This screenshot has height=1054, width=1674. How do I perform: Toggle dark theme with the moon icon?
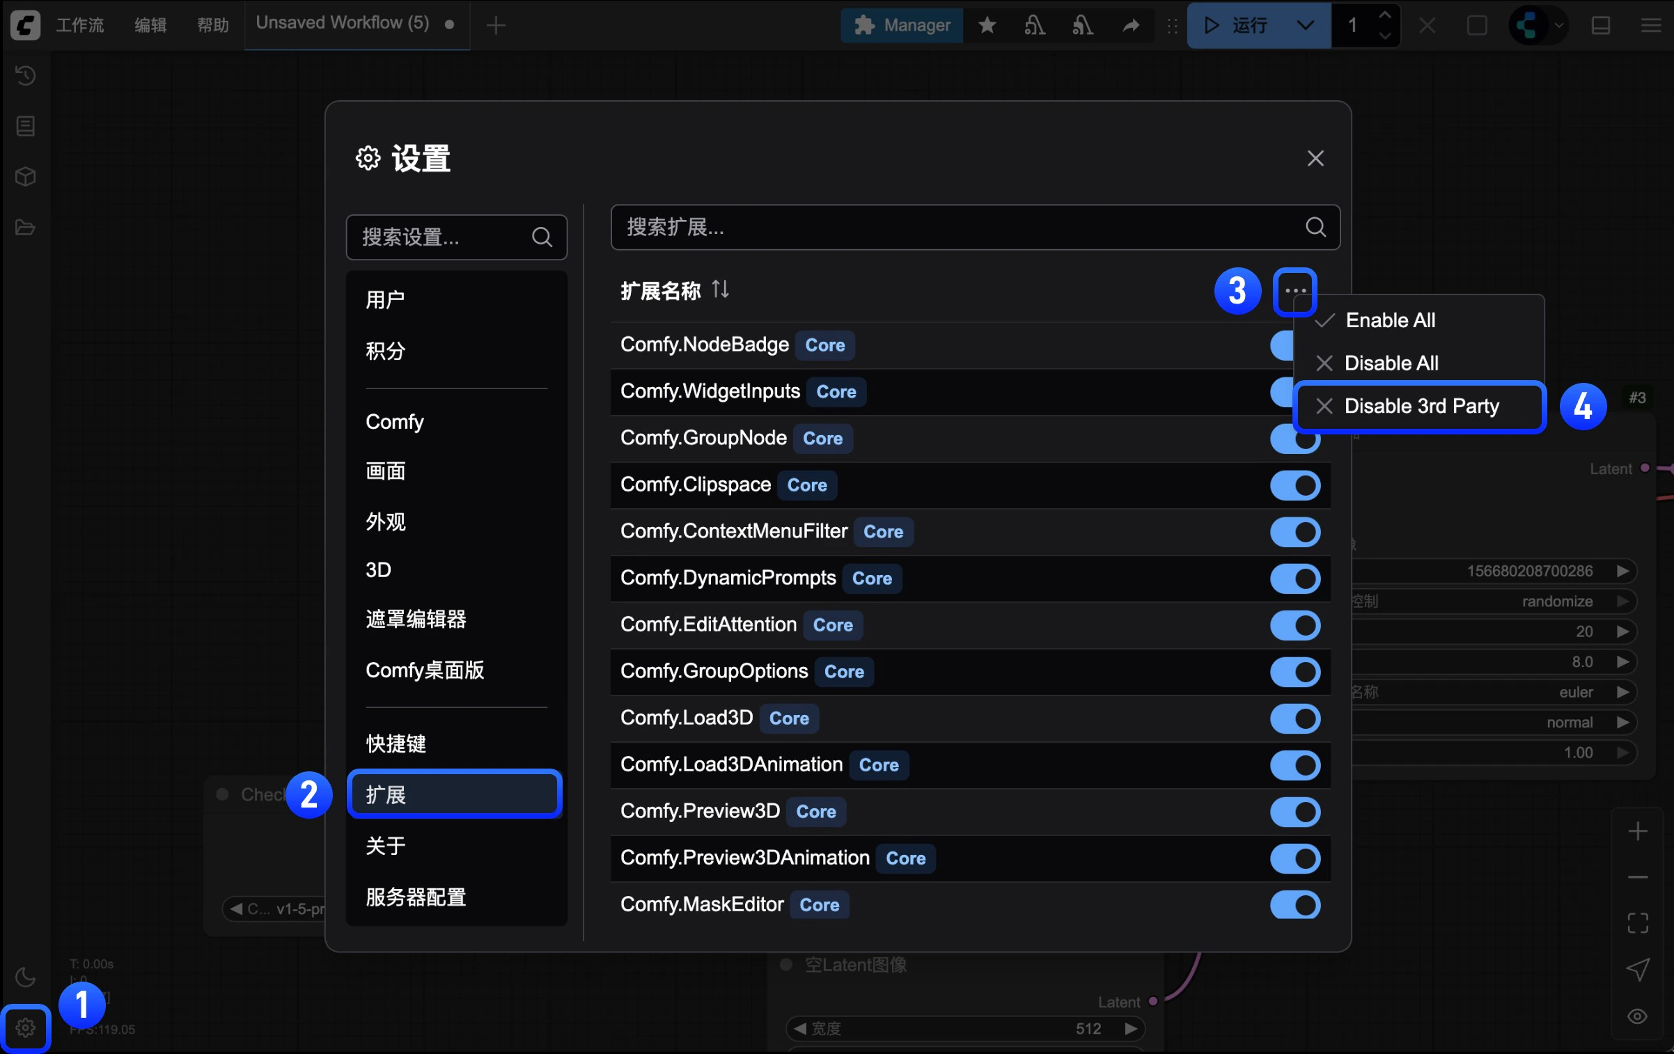[26, 977]
